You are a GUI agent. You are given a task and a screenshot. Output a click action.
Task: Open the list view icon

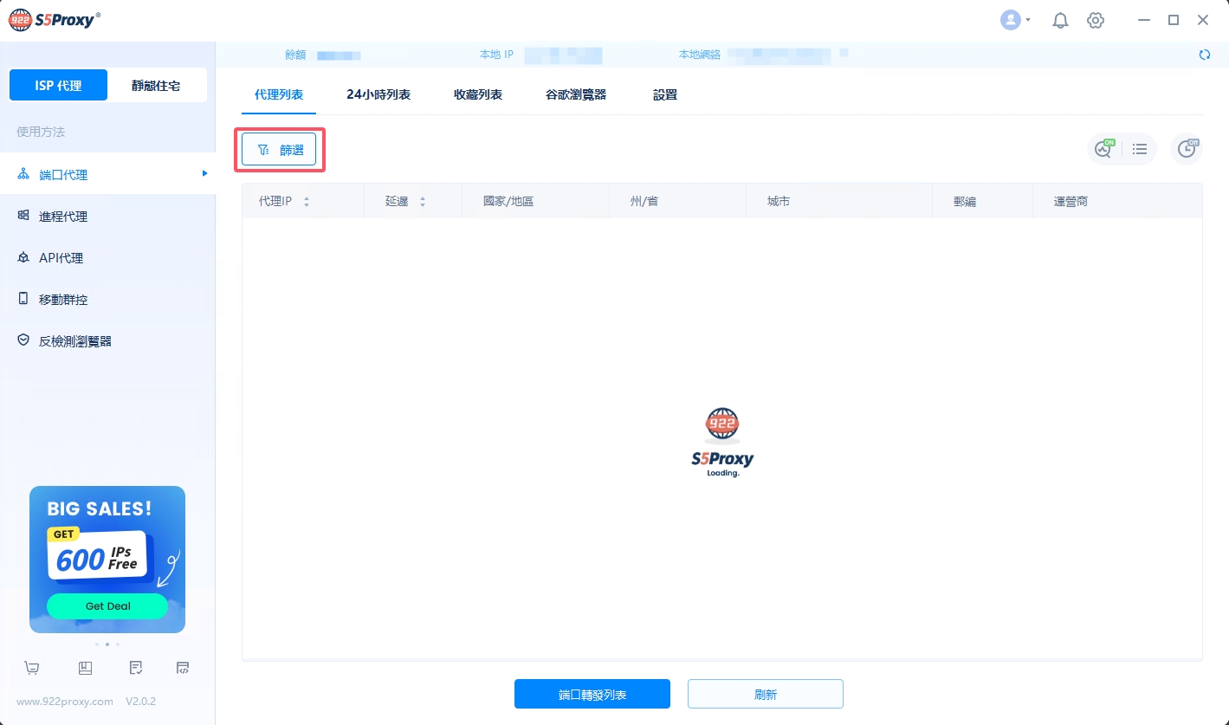[1140, 149]
